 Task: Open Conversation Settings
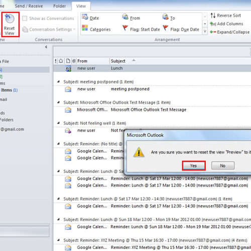(x=49, y=29)
